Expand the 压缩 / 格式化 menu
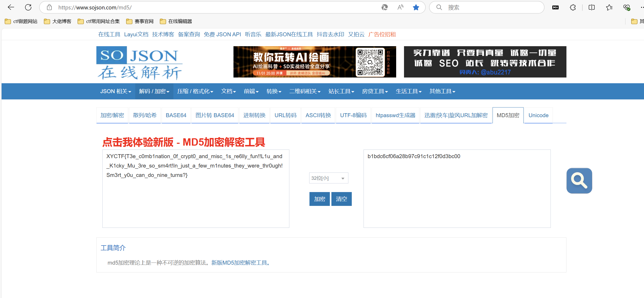This screenshot has width=644, height=298. pos(195,91)
